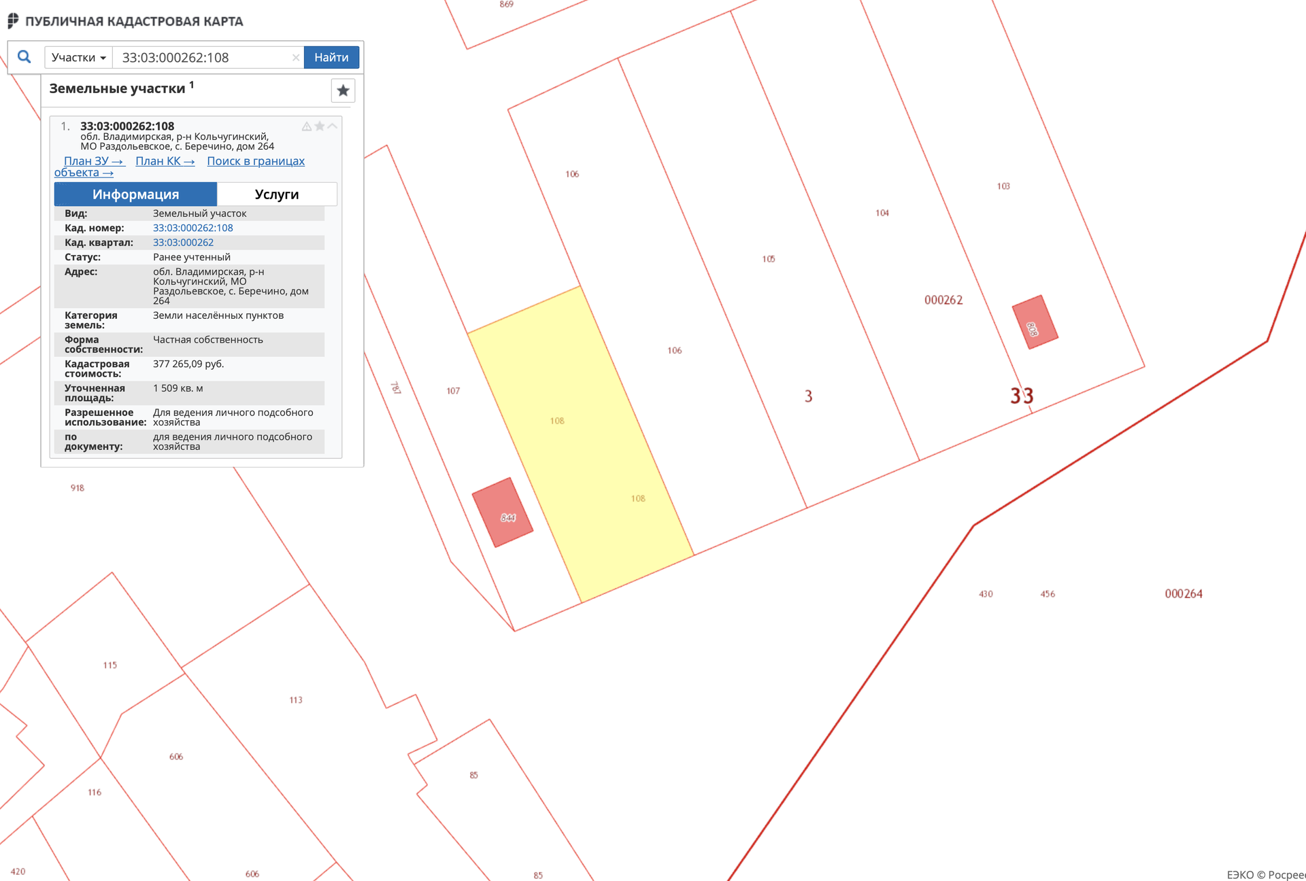Open cadastral number link 33:03:000262:108

point(192,228)
